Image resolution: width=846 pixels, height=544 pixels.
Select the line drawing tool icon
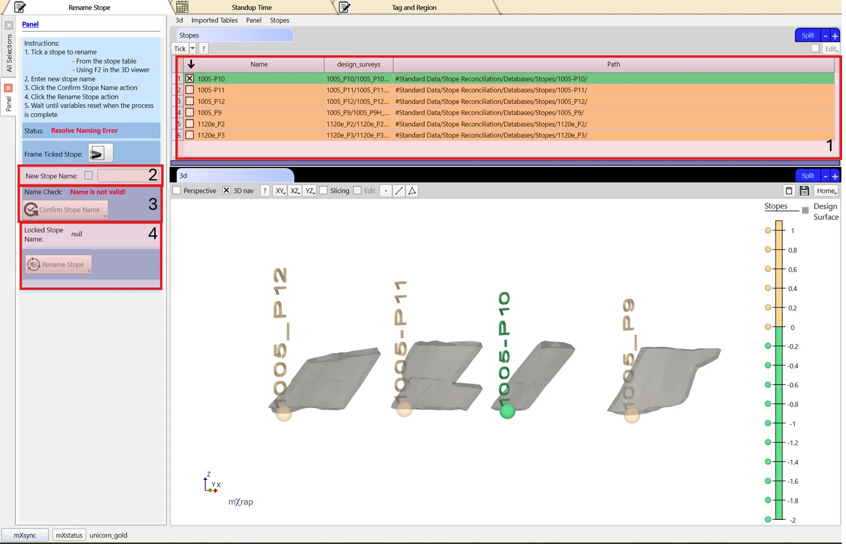399,191
